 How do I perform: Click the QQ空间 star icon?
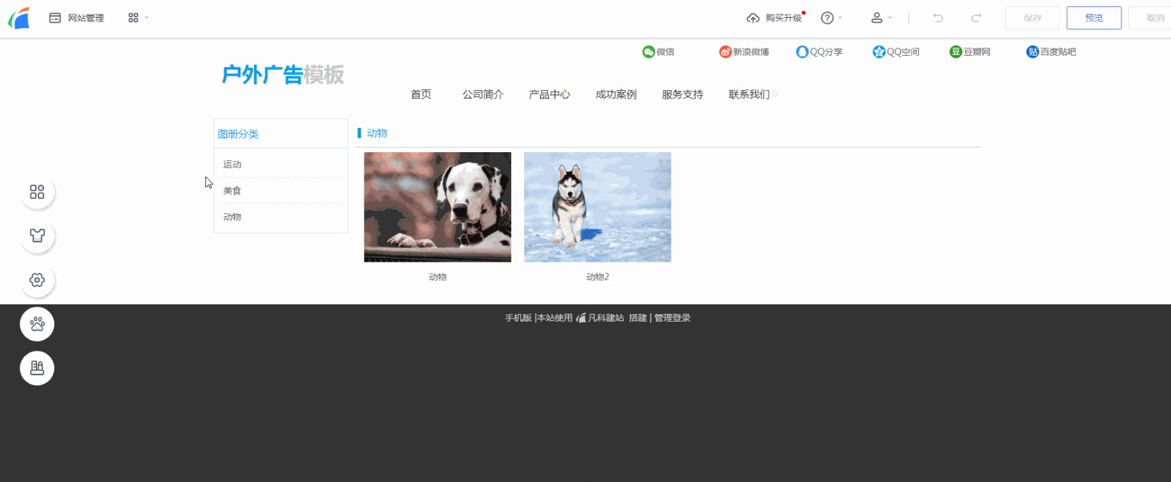[x=878, y=52]
